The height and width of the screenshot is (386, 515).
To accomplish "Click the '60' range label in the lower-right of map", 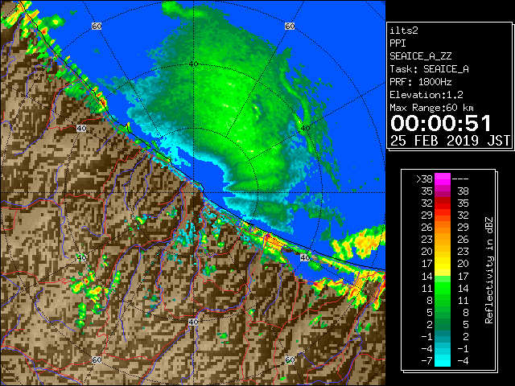I will [x=290, y=359].
